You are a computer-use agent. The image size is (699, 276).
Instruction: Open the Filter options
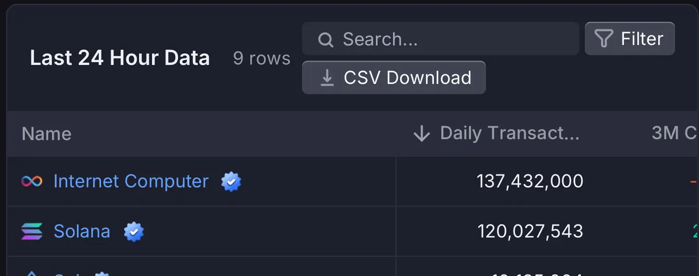pyautogui.click(x=629, y=39)
